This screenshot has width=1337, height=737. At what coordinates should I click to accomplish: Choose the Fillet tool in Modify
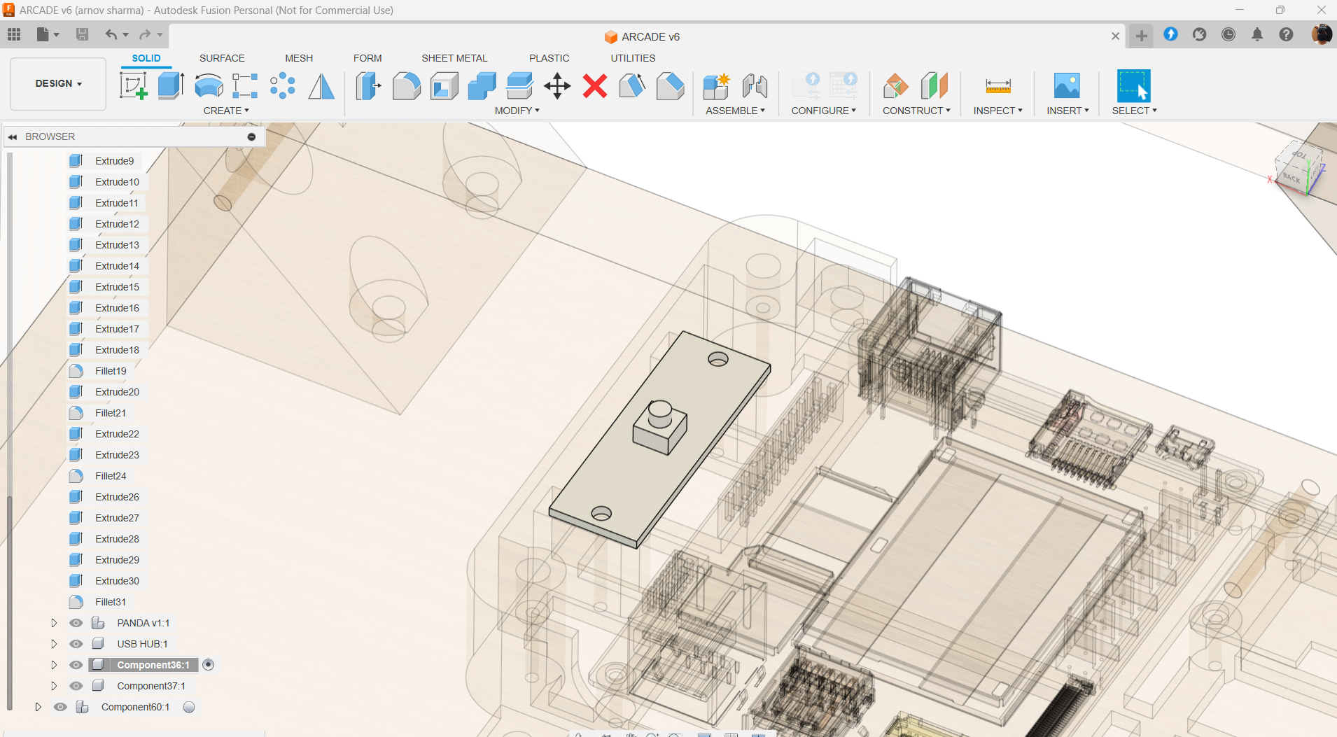click(x=406, y=86)
